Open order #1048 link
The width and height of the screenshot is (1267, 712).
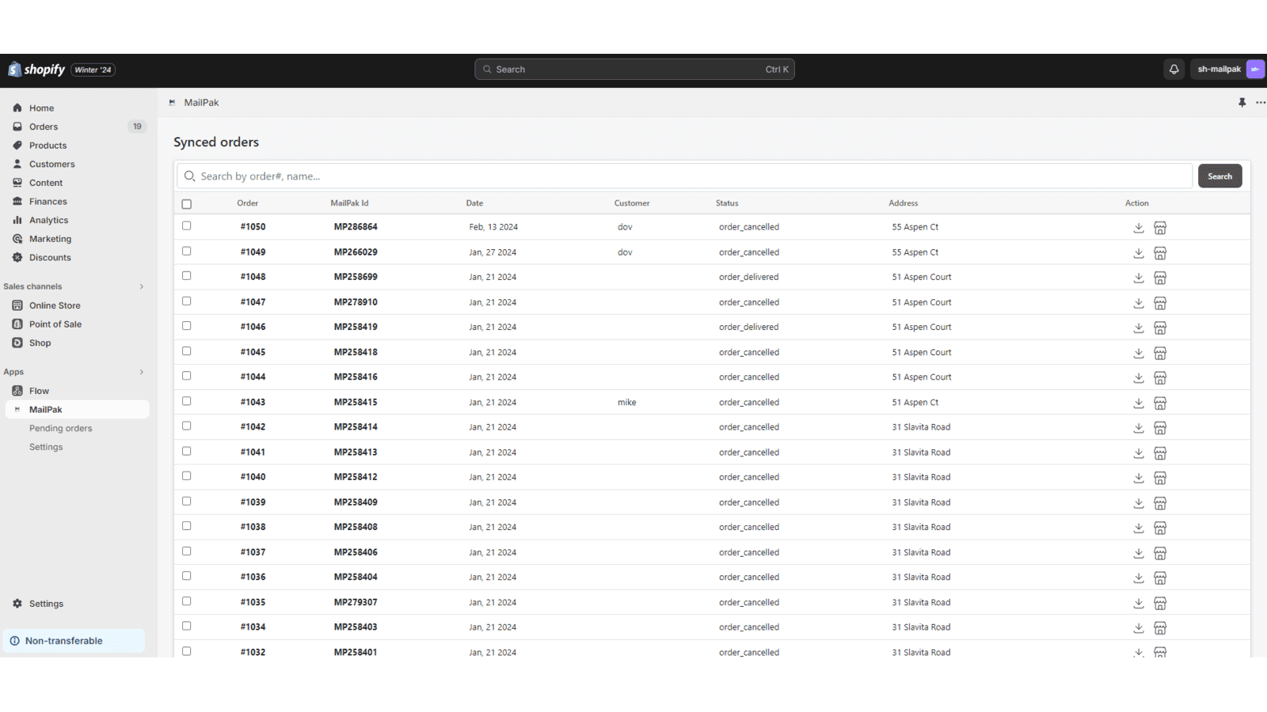tap(253, 277)
